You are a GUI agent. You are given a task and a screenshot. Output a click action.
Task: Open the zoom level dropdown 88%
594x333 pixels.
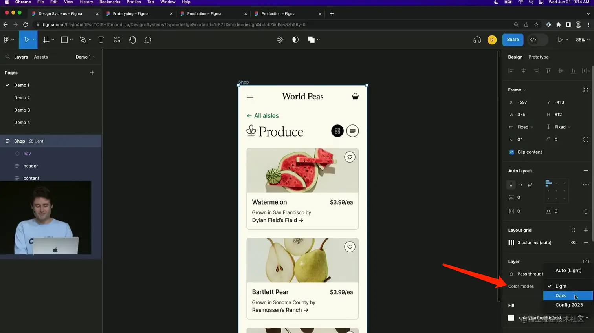583,40
